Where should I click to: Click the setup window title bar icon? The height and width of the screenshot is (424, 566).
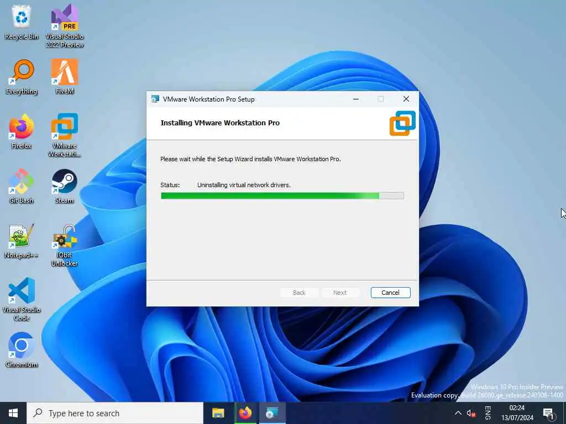[155, 99]
